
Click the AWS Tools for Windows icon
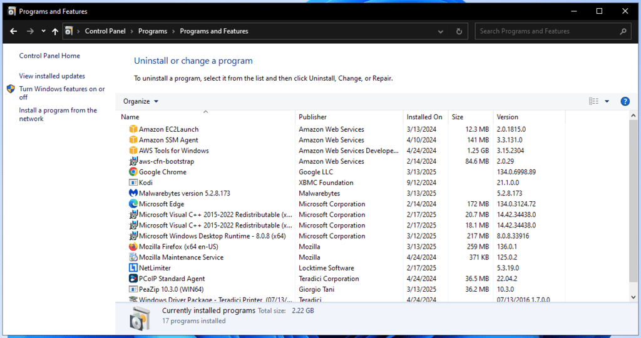coord(133,150)
